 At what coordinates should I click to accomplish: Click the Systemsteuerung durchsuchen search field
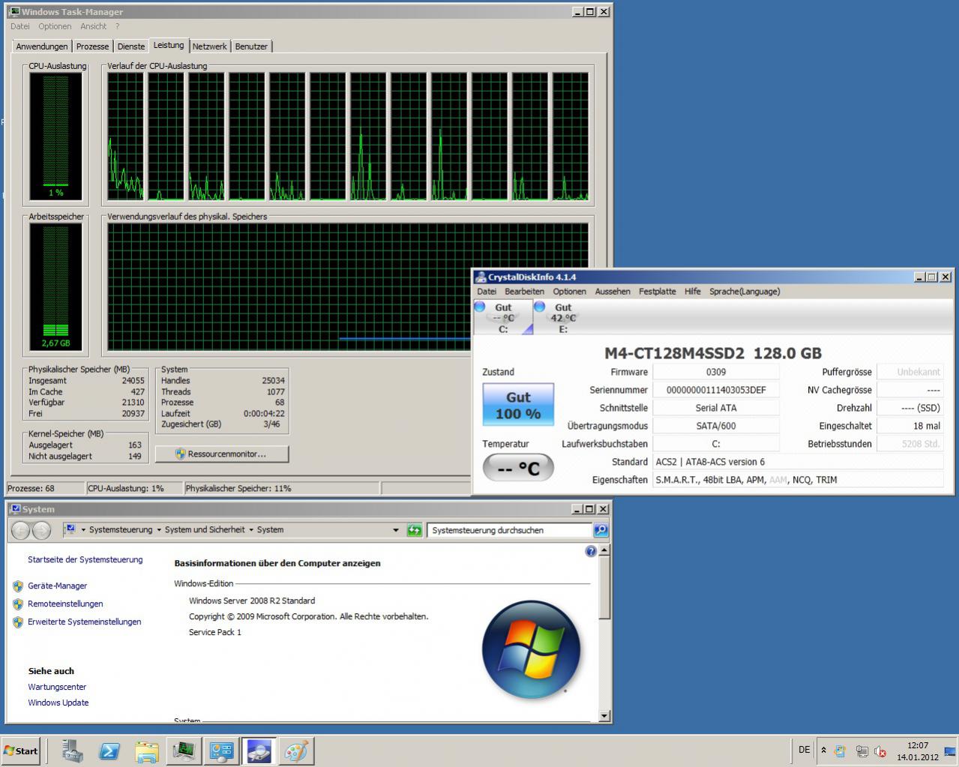[510, 530]
